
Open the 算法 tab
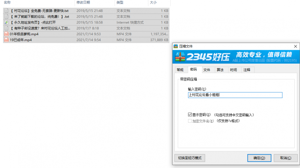click(220, 70)
